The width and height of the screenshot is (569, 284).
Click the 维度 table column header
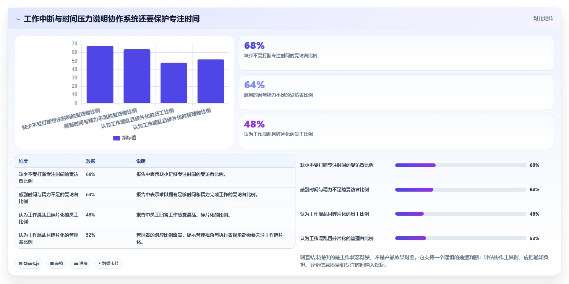(23, 161)
